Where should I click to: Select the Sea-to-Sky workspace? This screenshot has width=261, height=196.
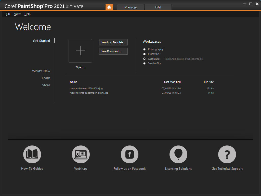pyautogui.click(x=144, y=63)
